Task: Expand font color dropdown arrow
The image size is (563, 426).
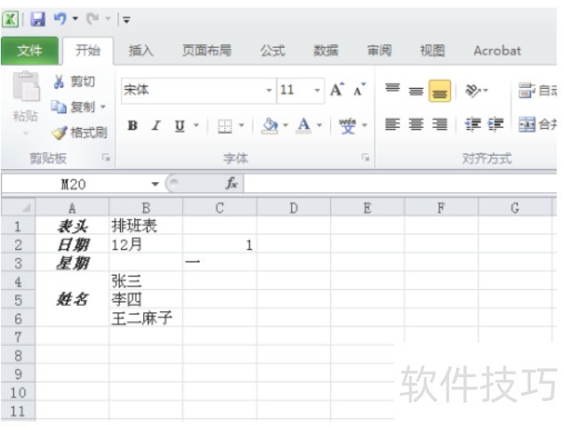Action: 319,125
